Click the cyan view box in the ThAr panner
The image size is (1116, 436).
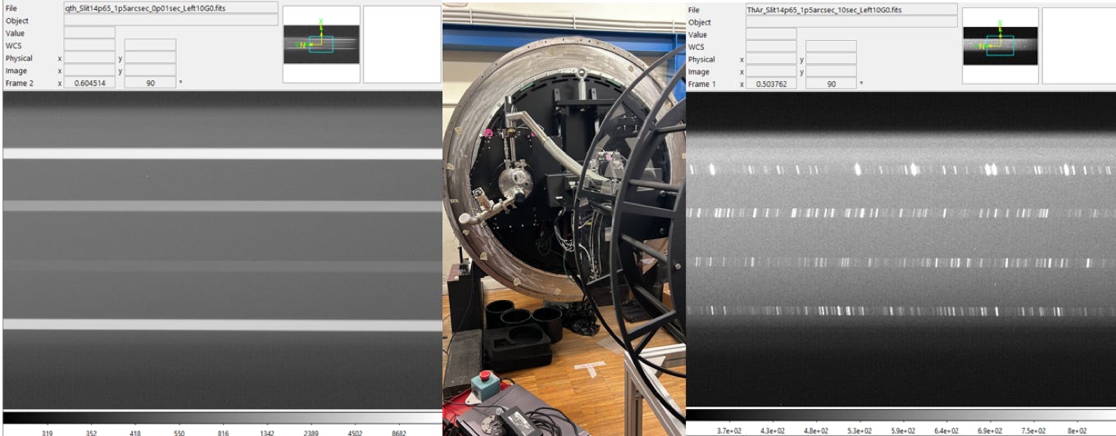pyautogui.click(x=1000, y=45)
